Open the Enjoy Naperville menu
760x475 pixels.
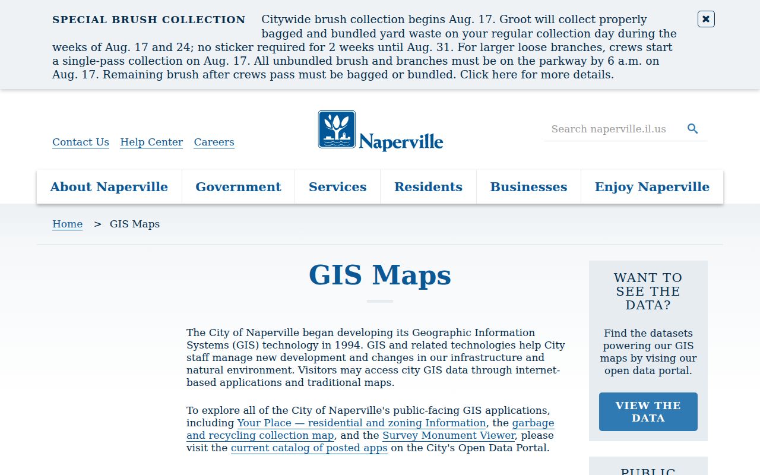point(652,186)
